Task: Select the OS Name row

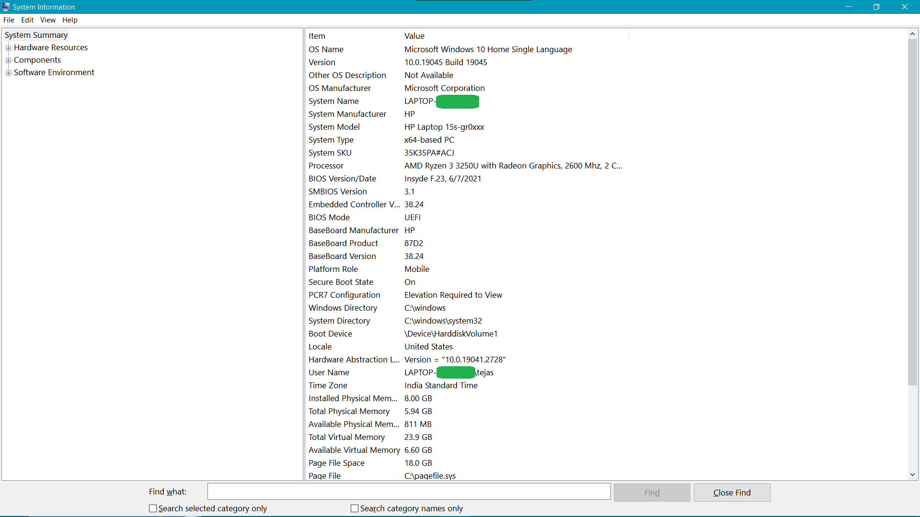Action: 467,49
